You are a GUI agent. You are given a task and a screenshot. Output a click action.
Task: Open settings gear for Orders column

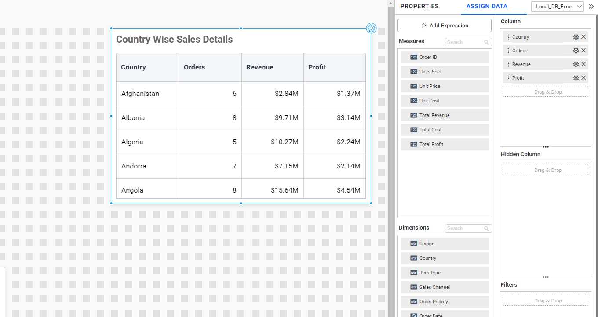[x=576, y=51]
